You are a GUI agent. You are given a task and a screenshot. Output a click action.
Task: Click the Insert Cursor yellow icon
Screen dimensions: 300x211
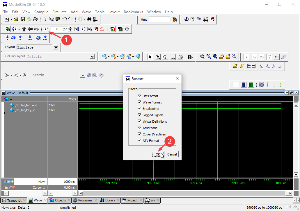point(235,66)
